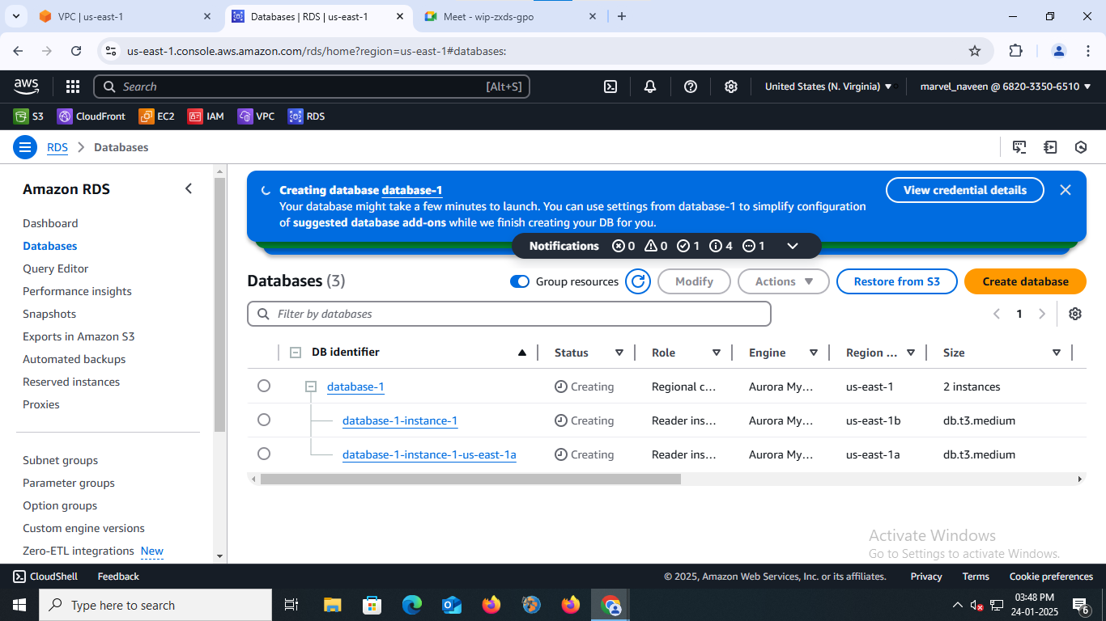
Task: Toggle the side navigation hamburger menu
Action: (25, 147)
